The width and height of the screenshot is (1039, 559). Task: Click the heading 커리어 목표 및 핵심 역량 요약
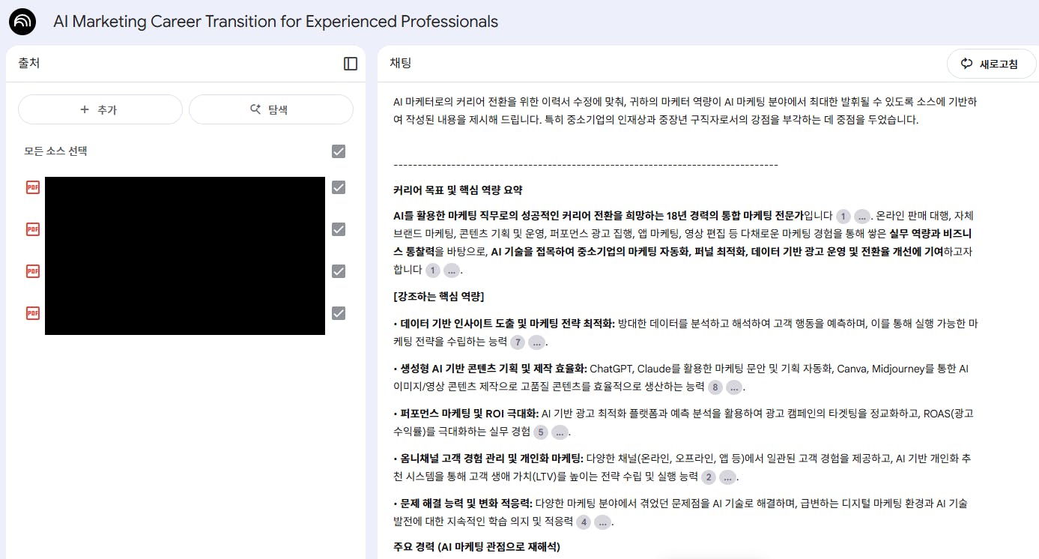[x=458, y=190]
